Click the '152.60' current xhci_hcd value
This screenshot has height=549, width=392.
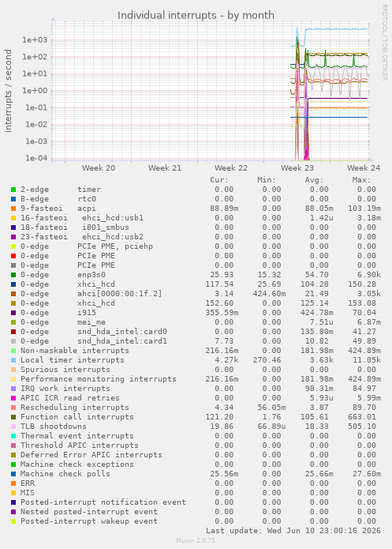219,303
